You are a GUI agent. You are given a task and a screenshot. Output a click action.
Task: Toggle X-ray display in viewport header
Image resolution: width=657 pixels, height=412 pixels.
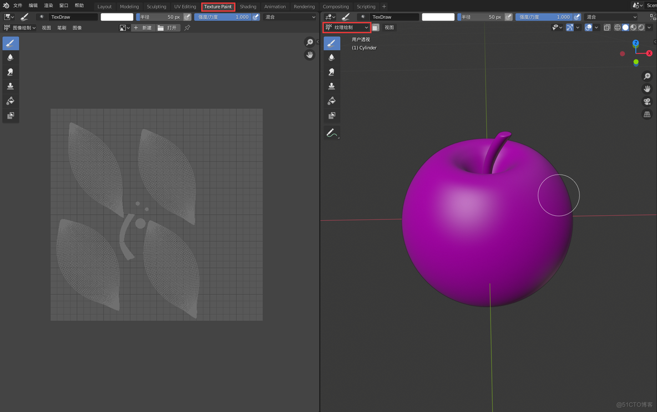tap(607, 27)
